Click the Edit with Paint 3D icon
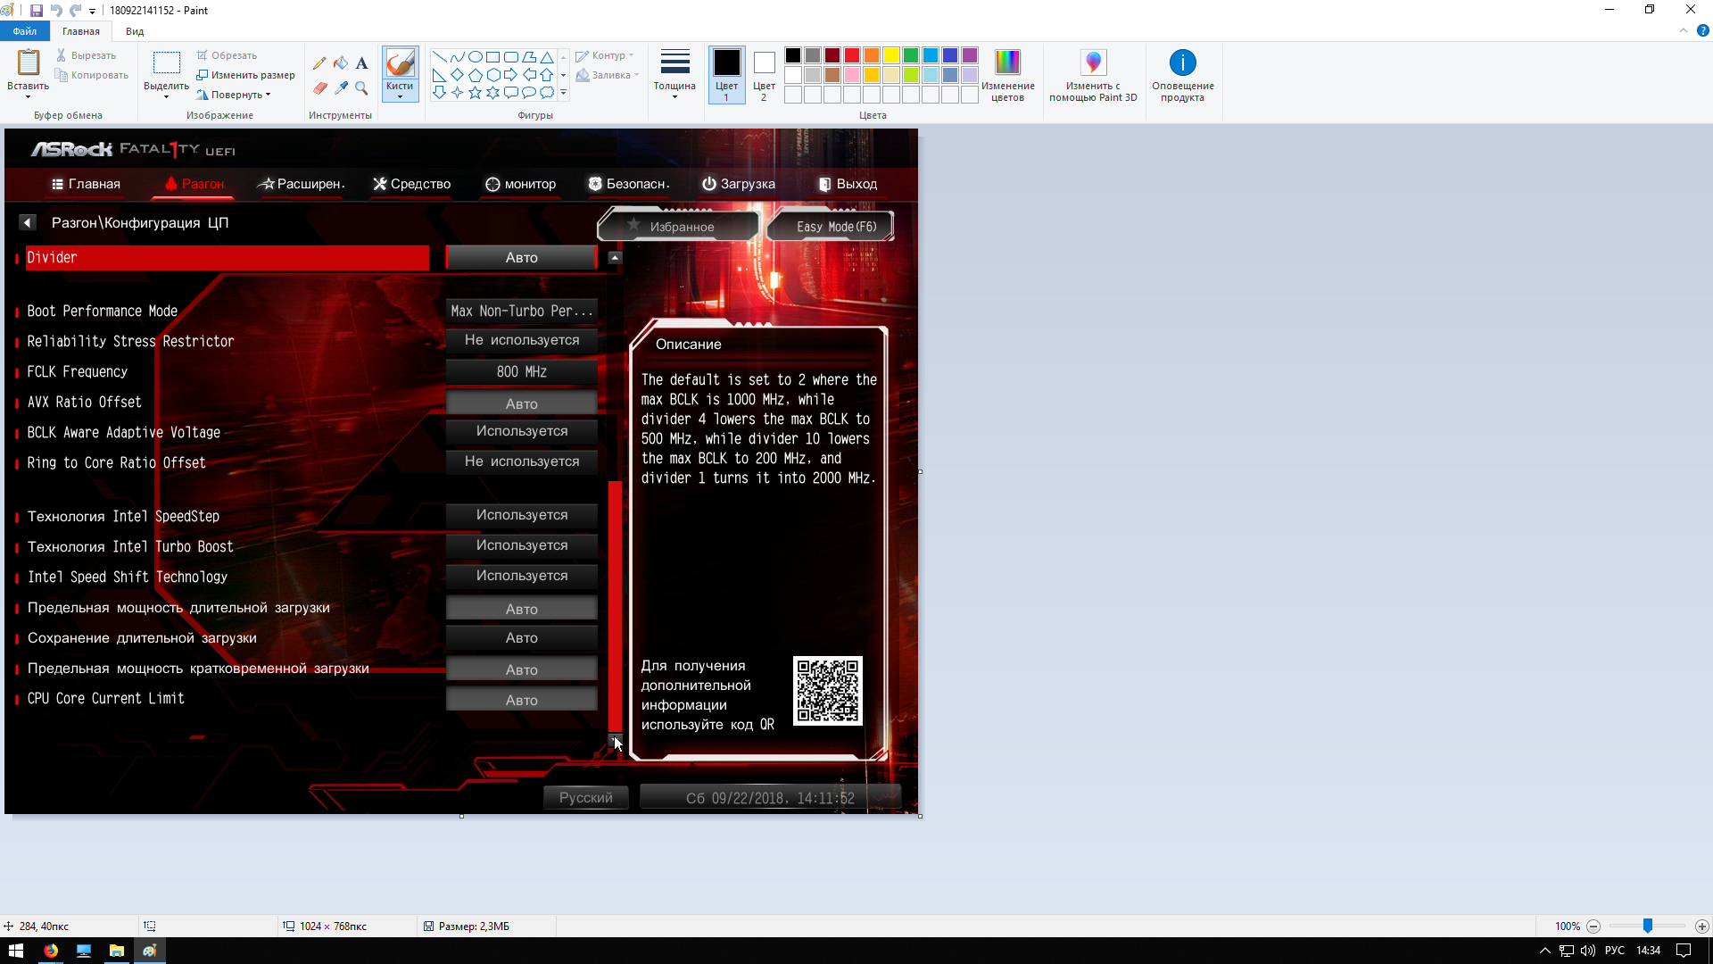The image size is (1713, 964). (1093, 63)
